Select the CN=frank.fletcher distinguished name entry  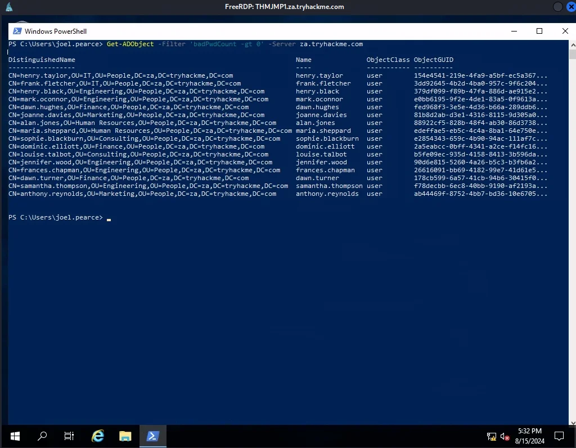click(x=124, y=83)
